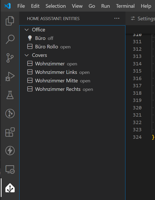Select the Büro Rollo entity label
155x200 pixels.
47,47
